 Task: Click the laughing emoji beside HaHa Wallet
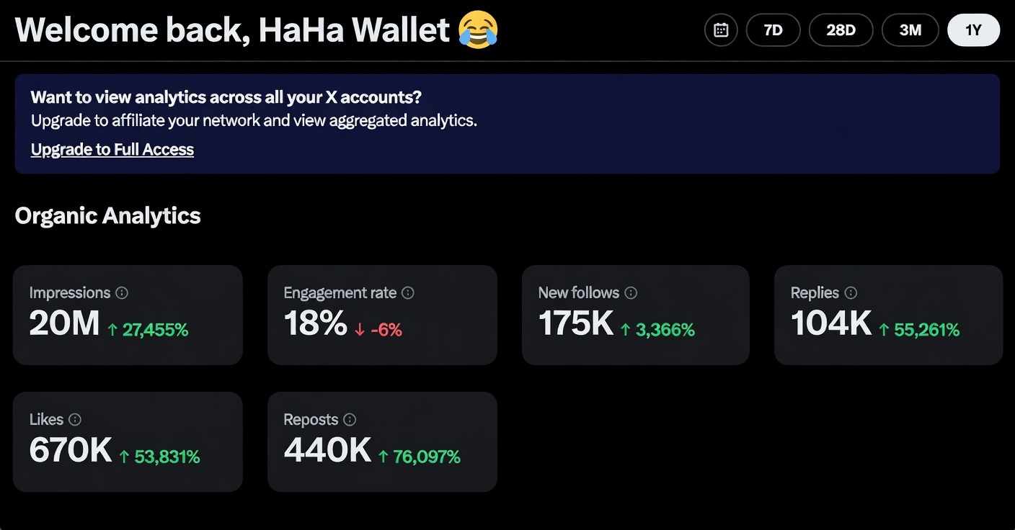pyautogui.click(x=477, y=30)
